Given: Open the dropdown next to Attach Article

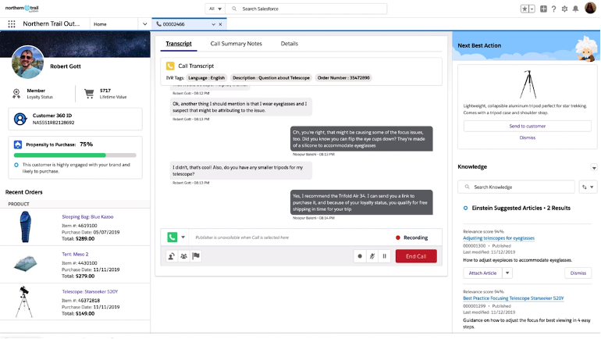Looking at the screenshot, I should (x=507, y=273).
